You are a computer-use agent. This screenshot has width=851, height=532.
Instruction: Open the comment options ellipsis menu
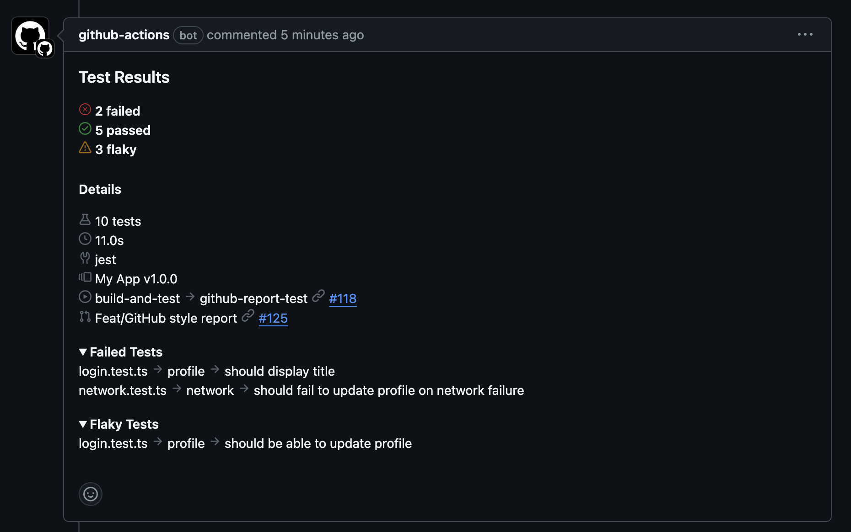pyautogui.click(x=805, y=35)
